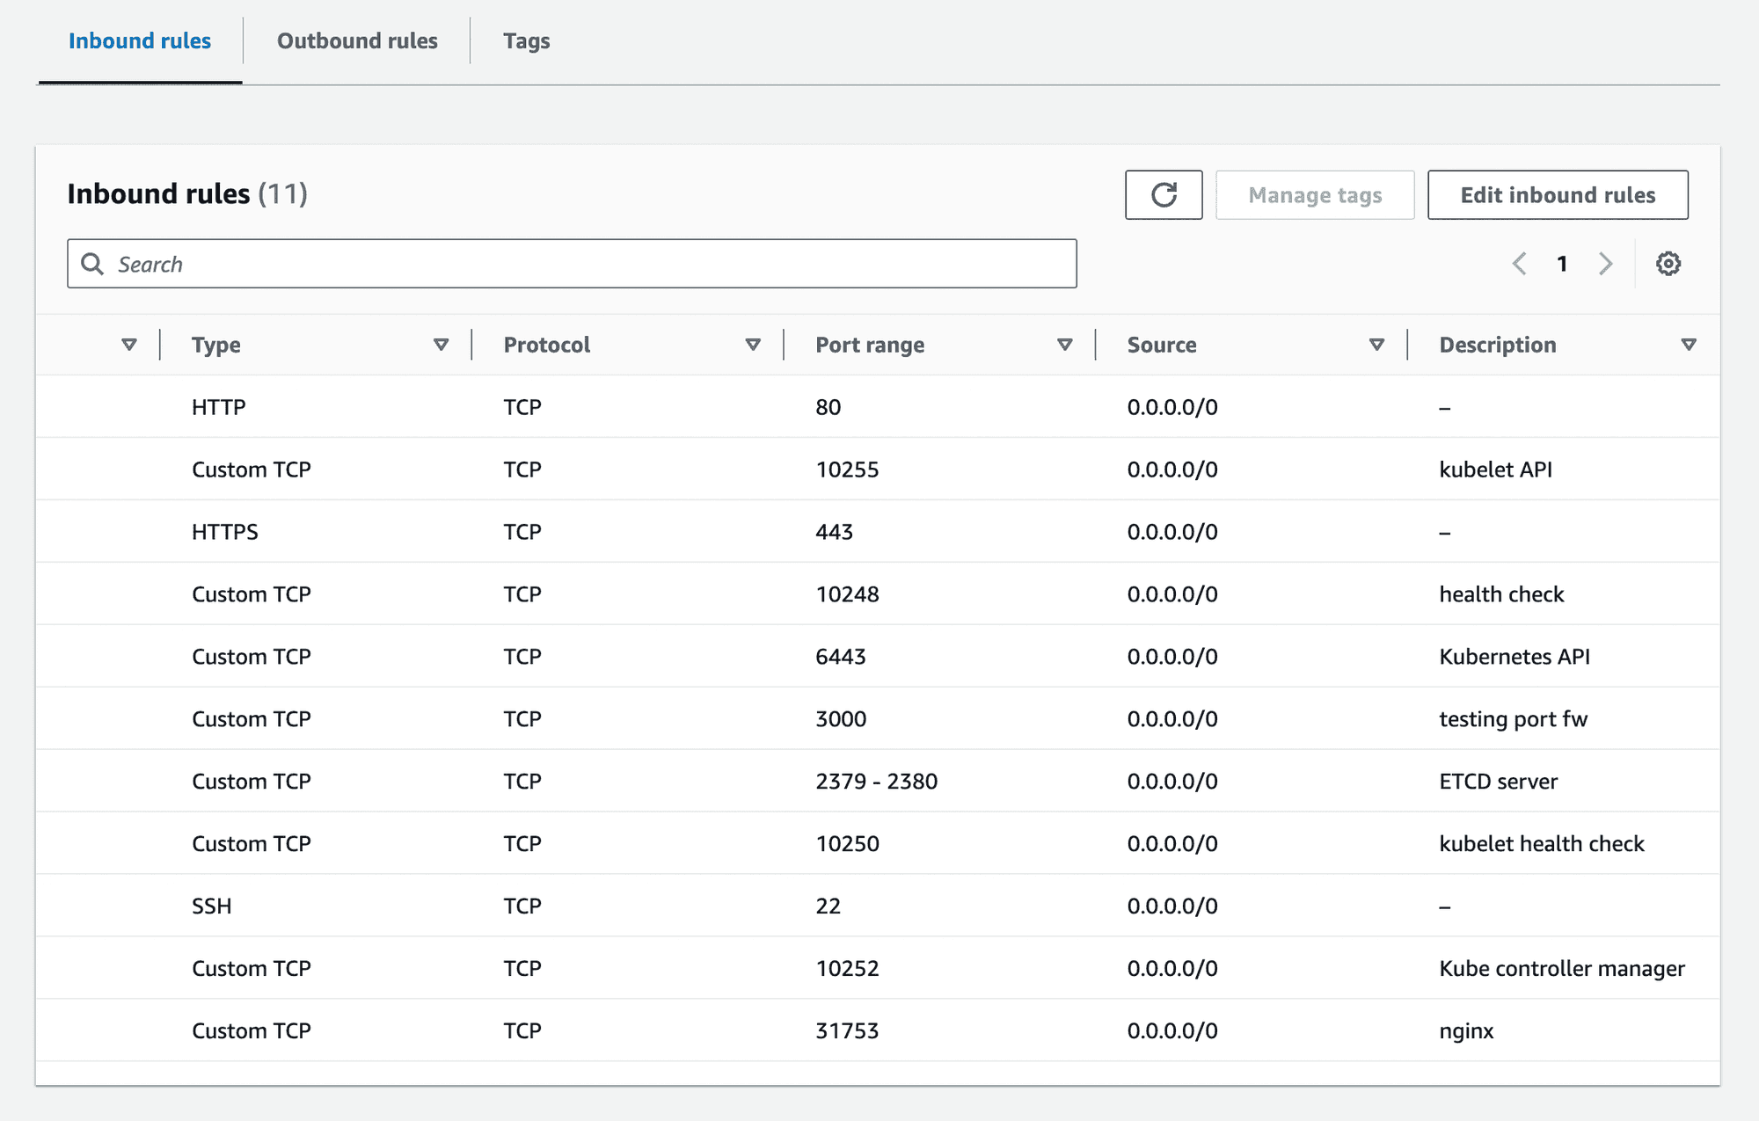Switch to the Inbound rules tab
This screenshot has height=1121, width=1759.
tap(140, 41)
